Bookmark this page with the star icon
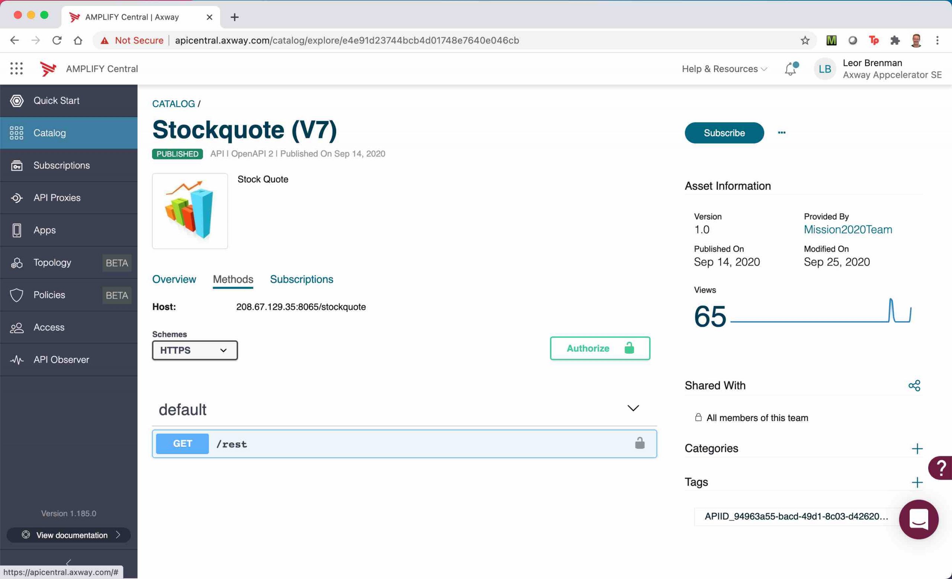 point(805,40)
